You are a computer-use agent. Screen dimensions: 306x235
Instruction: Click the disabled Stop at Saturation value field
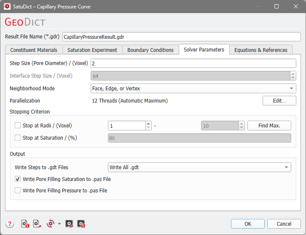(199, 138)
